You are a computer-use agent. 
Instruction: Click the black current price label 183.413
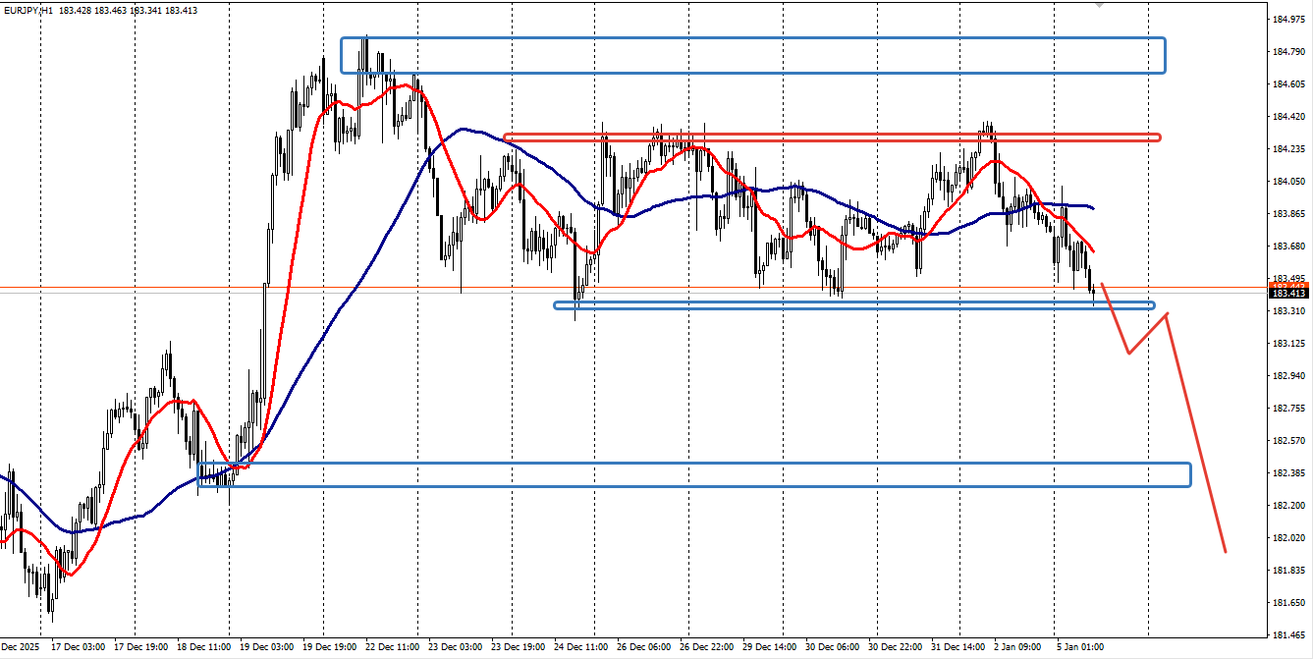1288,294
